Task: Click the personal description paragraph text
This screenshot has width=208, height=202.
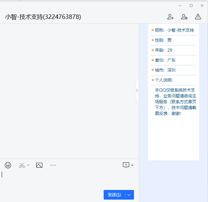Action: [176, 102]
